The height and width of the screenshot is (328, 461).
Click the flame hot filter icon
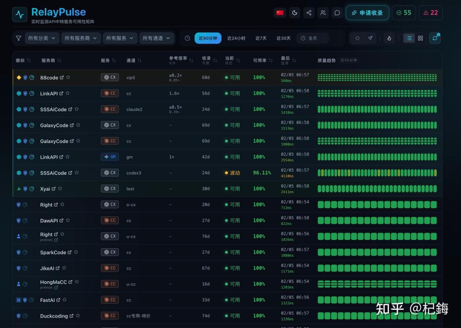pos(389,38)
